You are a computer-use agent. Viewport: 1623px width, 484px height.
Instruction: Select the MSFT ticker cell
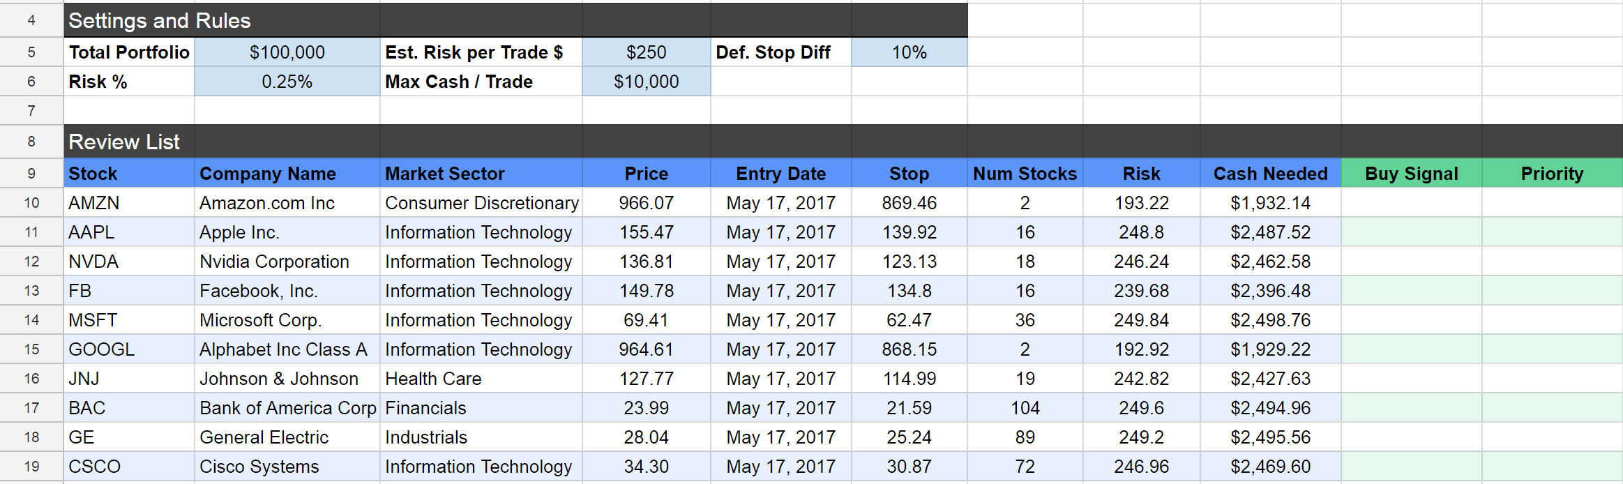129,320
